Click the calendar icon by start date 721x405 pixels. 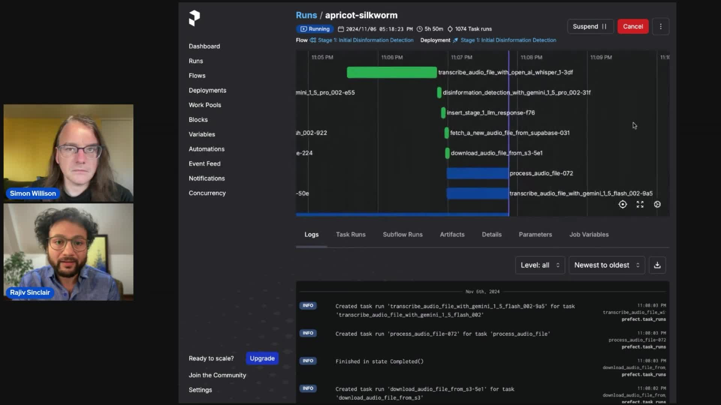[x=341, y=29]
